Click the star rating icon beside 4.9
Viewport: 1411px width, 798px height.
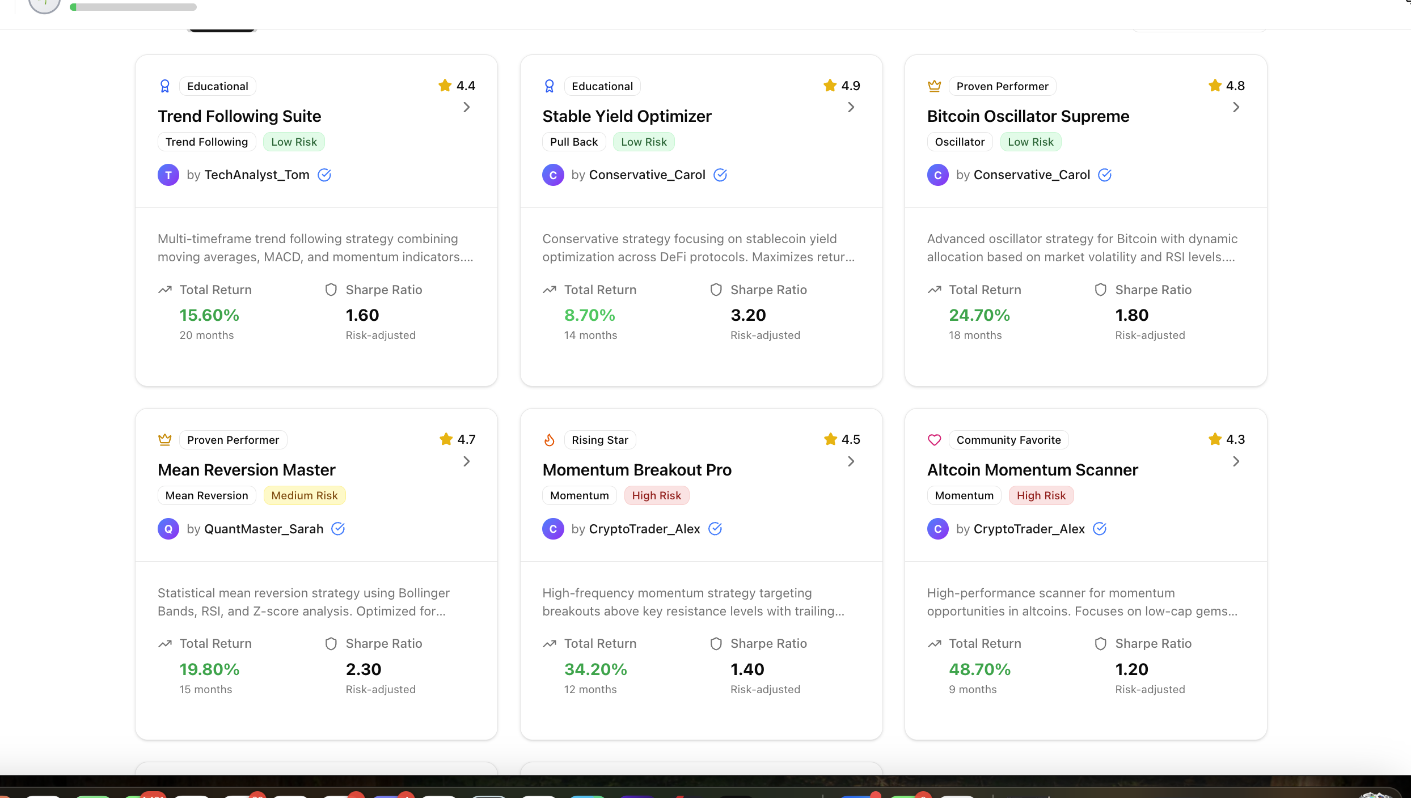[x=830, y=86]
